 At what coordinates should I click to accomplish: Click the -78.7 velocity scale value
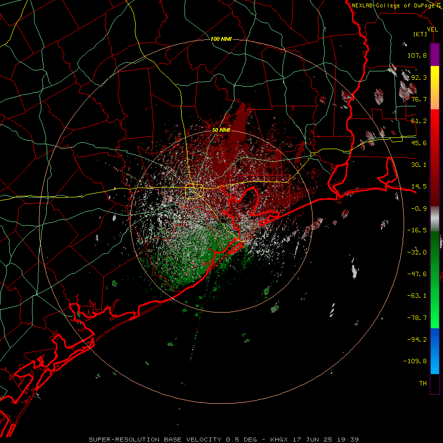417,318
